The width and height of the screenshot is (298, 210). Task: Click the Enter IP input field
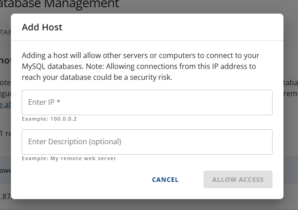click(x=147, y=103)
